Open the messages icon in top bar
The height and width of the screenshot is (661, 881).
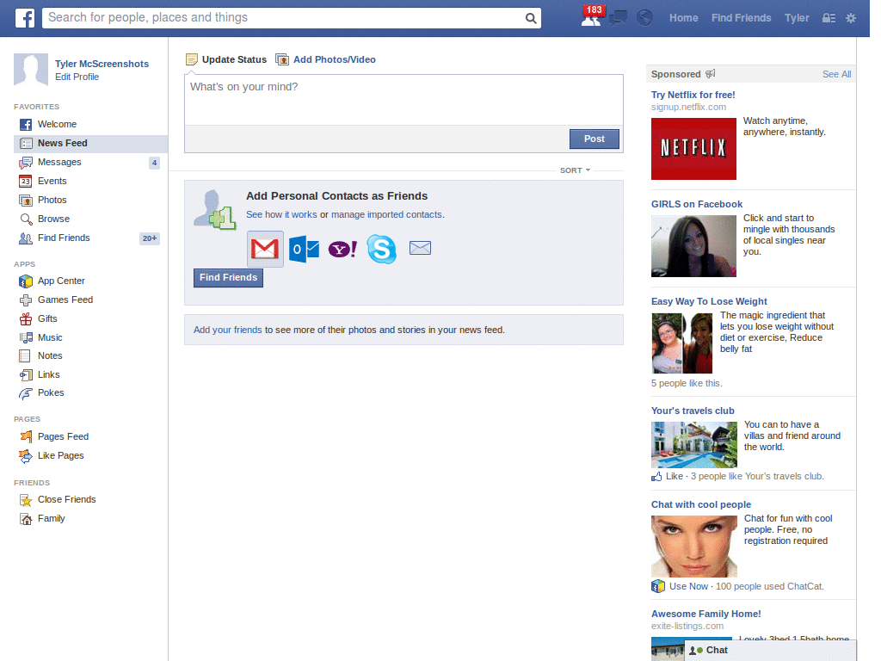tap(618, 18)
